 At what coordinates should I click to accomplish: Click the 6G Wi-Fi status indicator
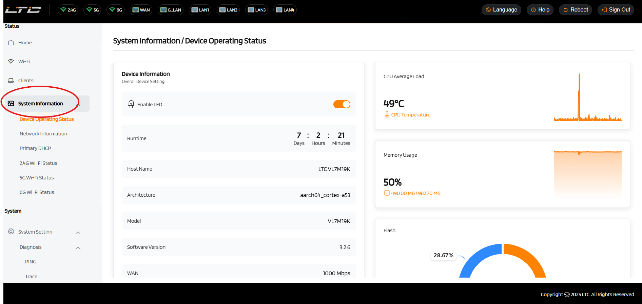115,10
